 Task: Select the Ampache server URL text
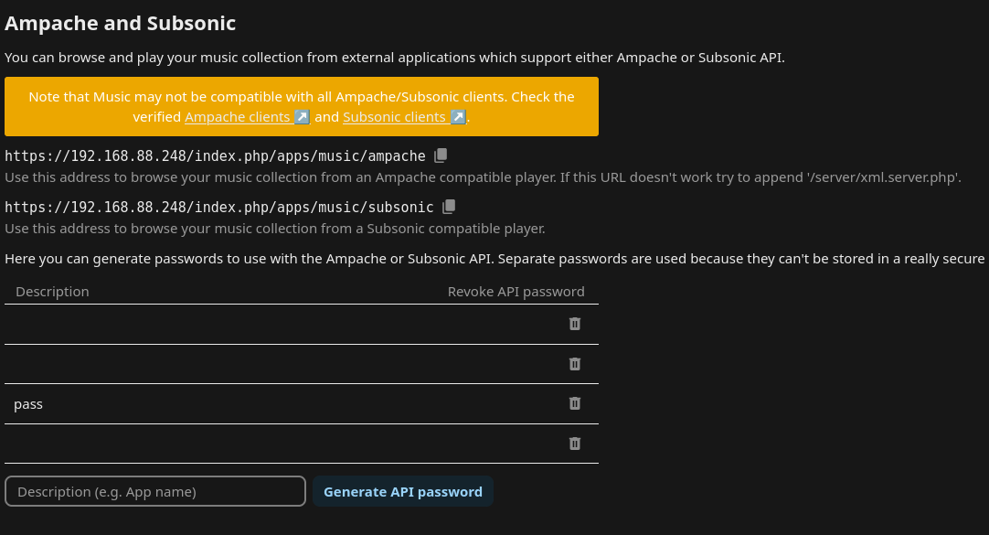[x=215, y=155]
